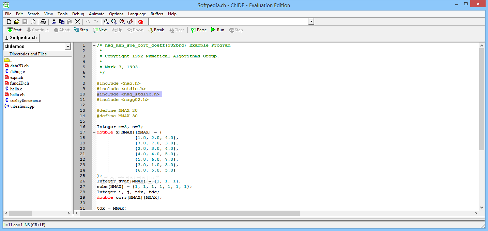The height and width of the screenshot is (231, 488).
Task: Expand the chdemos directory dropdown
Action: [68, 47]
